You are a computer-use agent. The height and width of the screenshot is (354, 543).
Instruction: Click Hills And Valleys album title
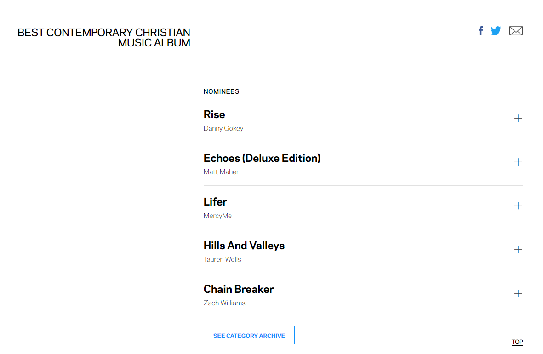(244, 246)
